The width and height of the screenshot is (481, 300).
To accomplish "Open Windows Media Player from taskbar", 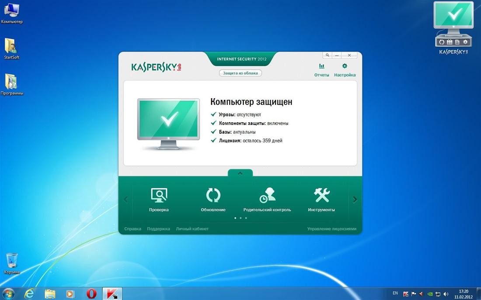I will pyautogui.click(x=70, y=294).
